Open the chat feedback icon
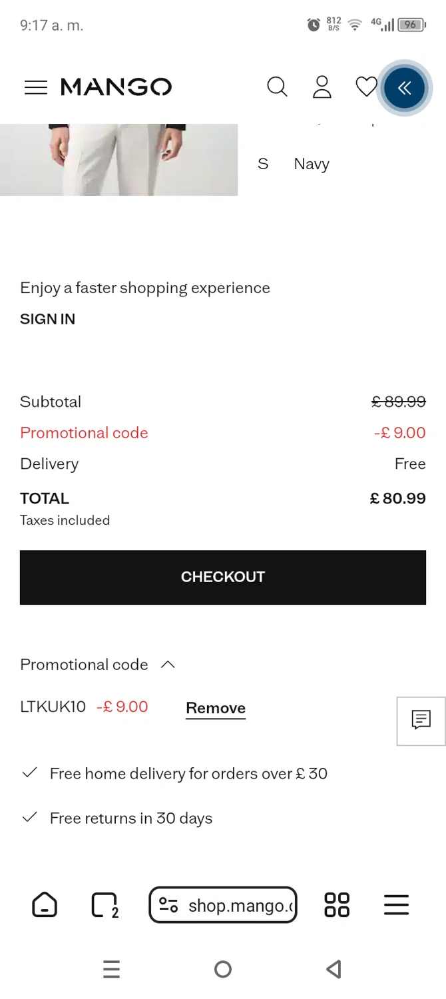This screenshot has height=999, width=446. pyautogui.click(x=421, y=721)
